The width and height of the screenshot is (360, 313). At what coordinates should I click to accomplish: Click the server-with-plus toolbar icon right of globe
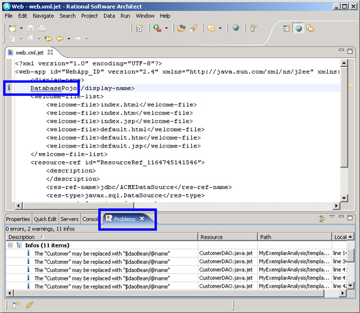253,28
